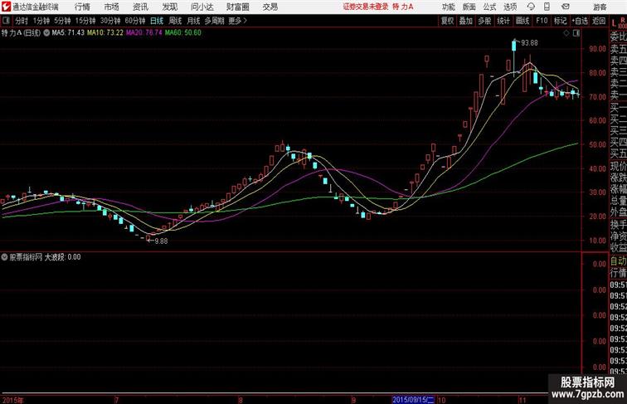Select the 日线 daily period tab
This screenshot has height=404, width=627.
point(157,21)
